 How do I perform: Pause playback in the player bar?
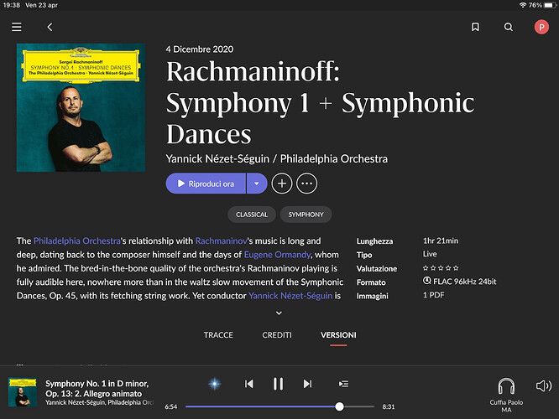pyautogui.click(x=278, y=384)
